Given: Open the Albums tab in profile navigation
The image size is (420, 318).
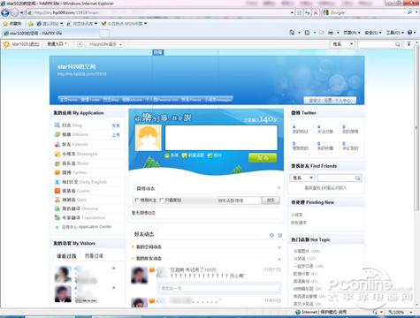Looking at the screenshot, I should 132,100.
